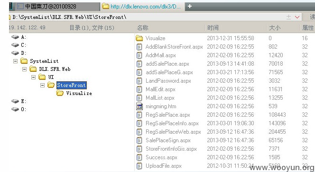
Task: Select StoreFront in the folder tree
Action: coord(72,85)
